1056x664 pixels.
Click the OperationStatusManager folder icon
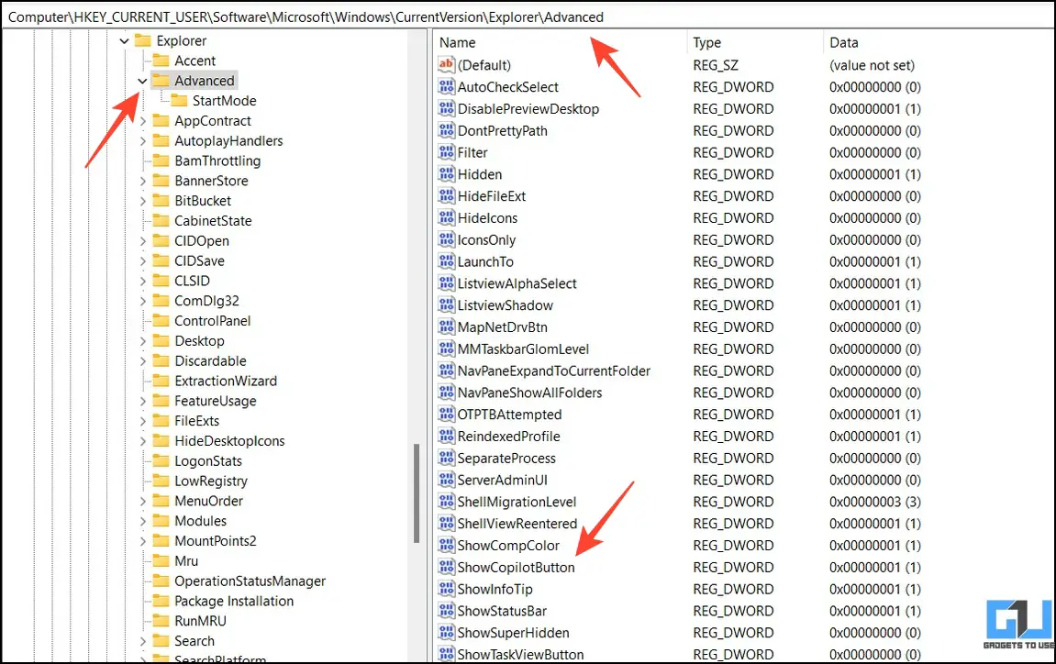pyautogui.click(x=161, y=581)
